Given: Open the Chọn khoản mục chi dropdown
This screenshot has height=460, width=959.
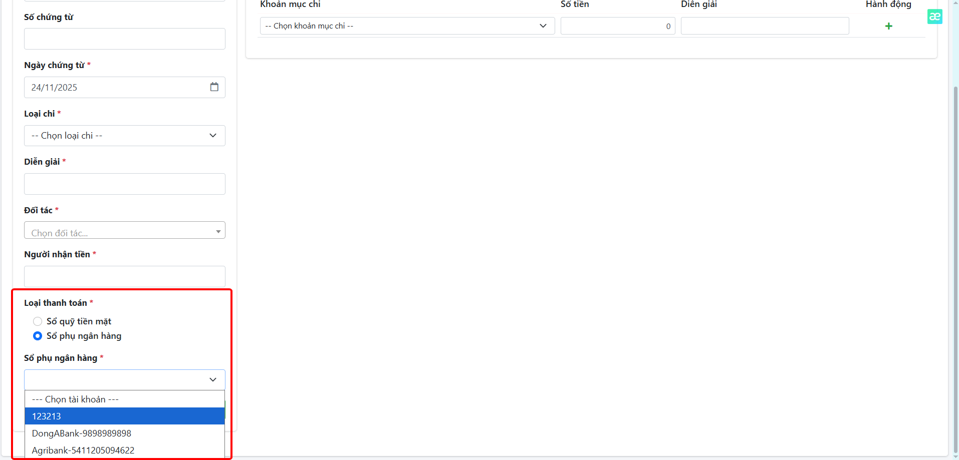Looking at the screenshot, I should [407, 26].
